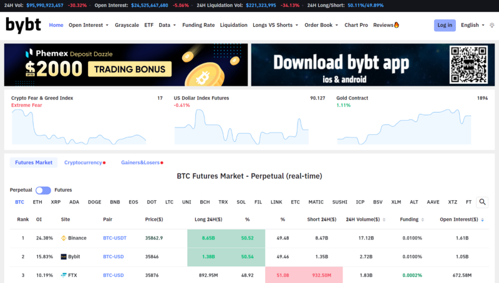Select the UNI coin filter
The image size is (499, 283).
[x=187, y=202]
